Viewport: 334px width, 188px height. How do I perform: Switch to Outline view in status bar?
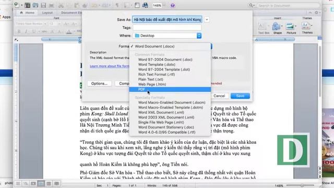[26, 183]
